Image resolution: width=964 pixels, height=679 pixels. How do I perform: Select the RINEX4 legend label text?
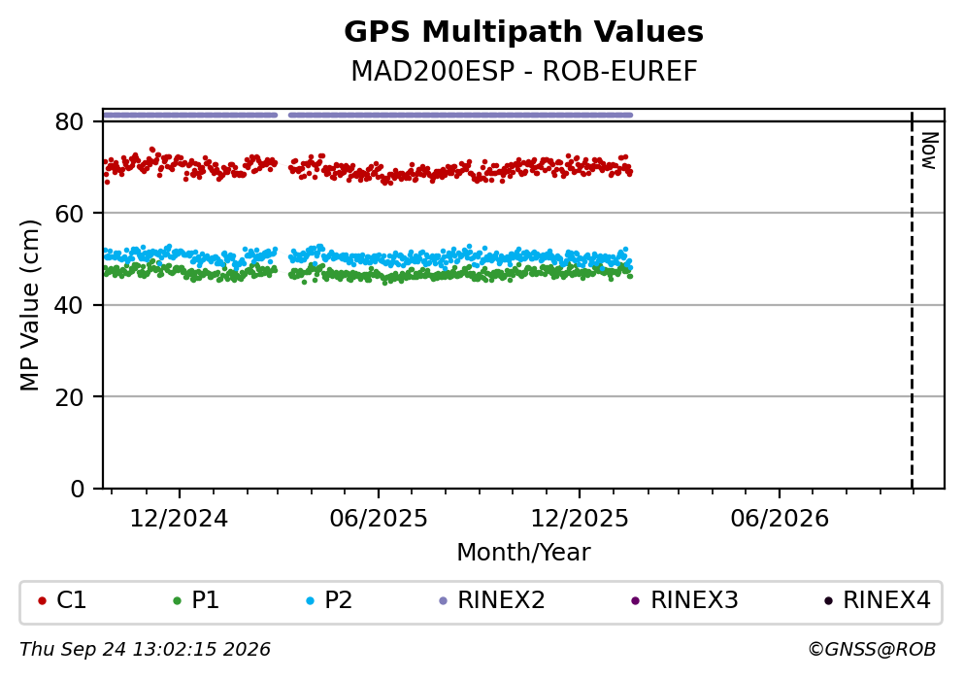pos(886,600)
